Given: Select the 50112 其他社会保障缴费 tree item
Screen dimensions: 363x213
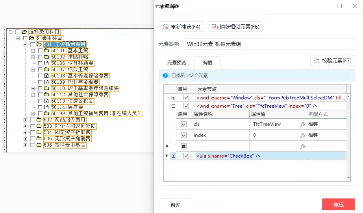Looking at the screenshot, I should coord(80,95).
